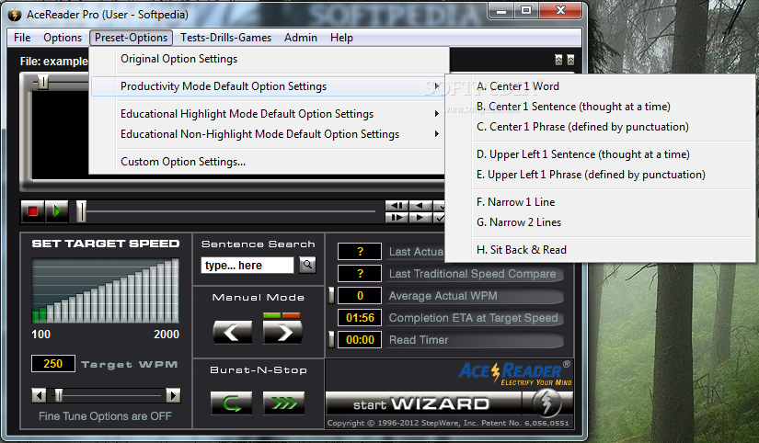Choose D. Upper Left 1 Sentence preset
The image size is (759, 443).
point(600,154)
